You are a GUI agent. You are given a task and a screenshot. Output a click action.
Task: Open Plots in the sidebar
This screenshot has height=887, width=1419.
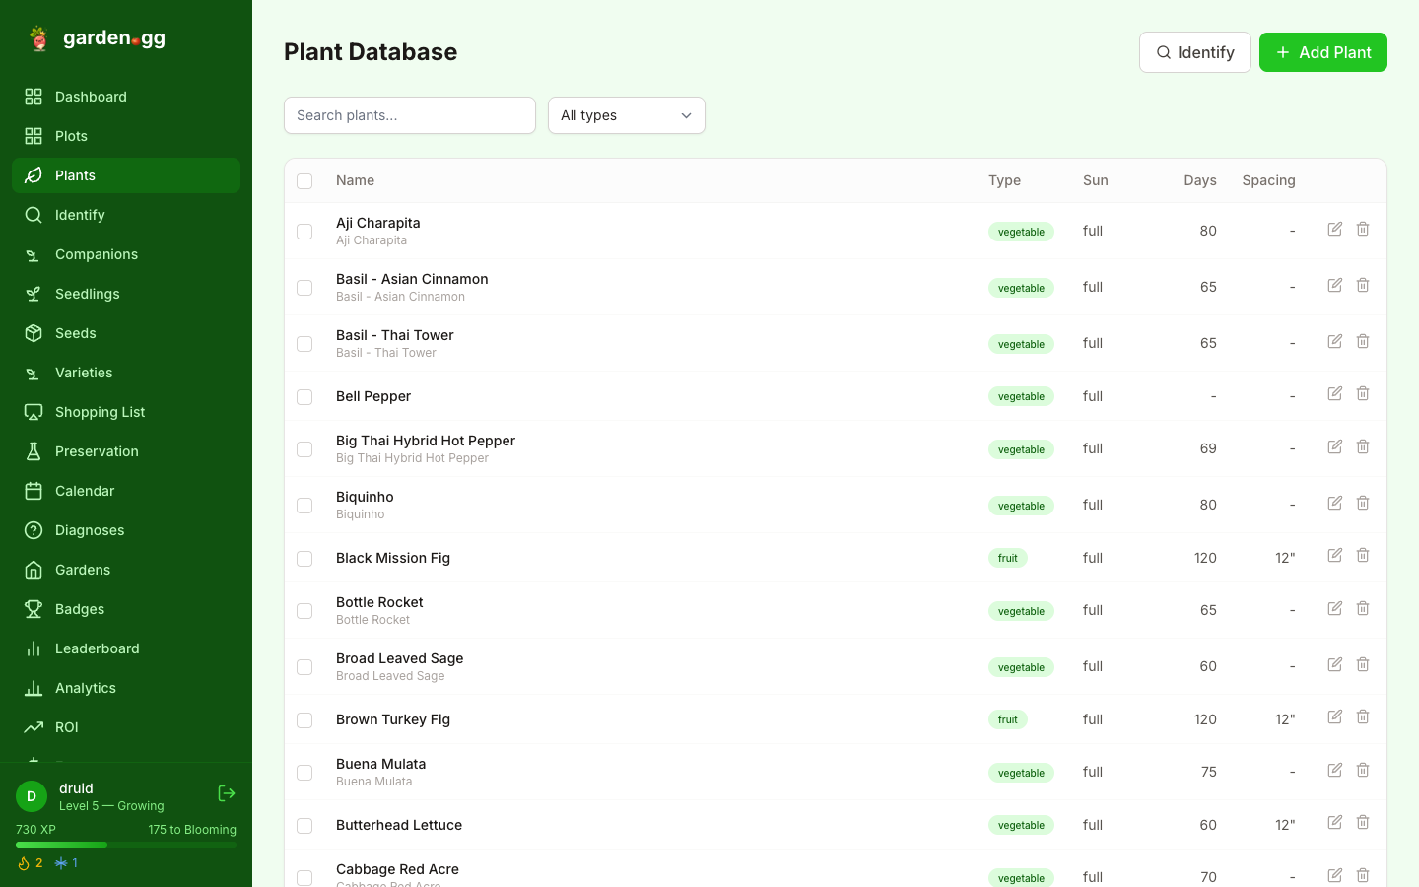coord(126,136)
